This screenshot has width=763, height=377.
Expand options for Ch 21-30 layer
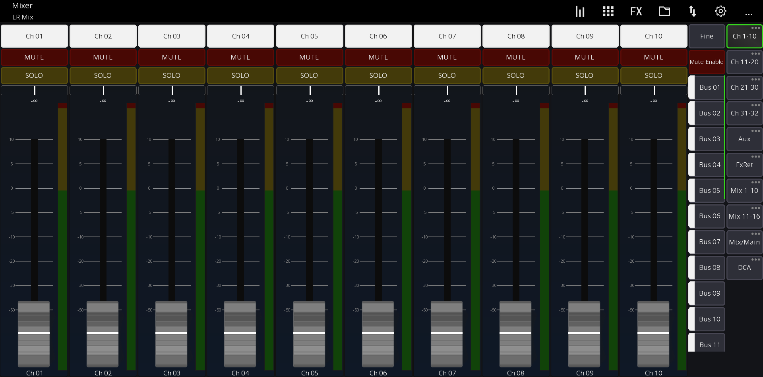[x=756, y=79]
